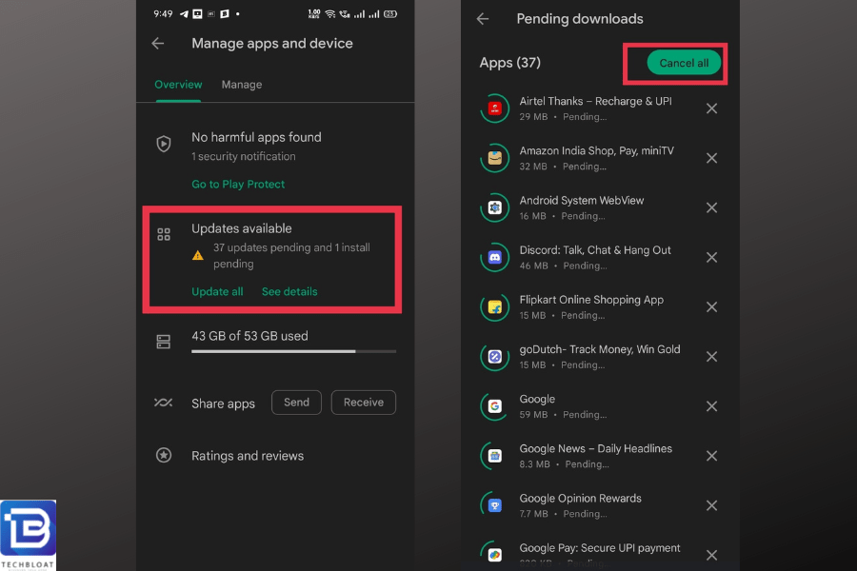Cancel goDutch download

click(711, 357)
